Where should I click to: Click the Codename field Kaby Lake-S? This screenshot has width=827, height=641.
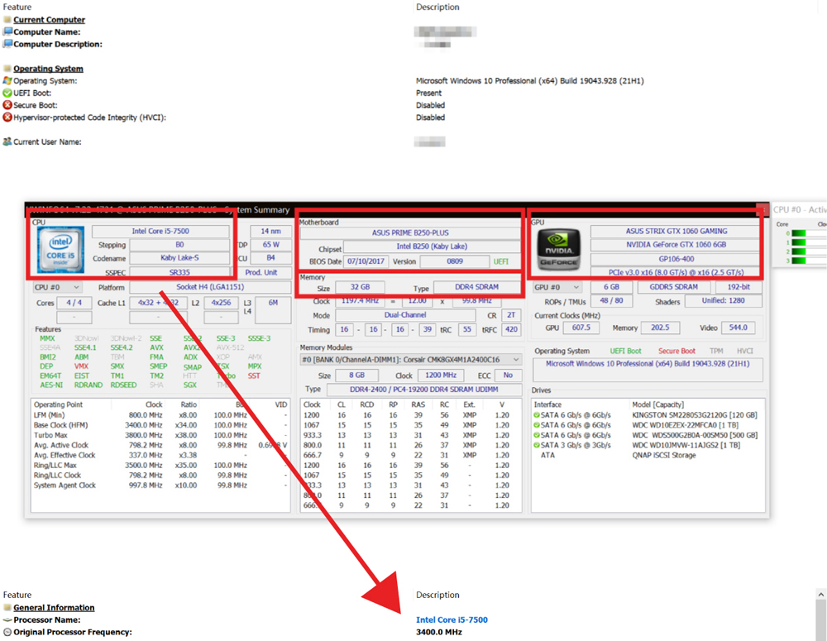pyautogui.click(x=179, y=258)
